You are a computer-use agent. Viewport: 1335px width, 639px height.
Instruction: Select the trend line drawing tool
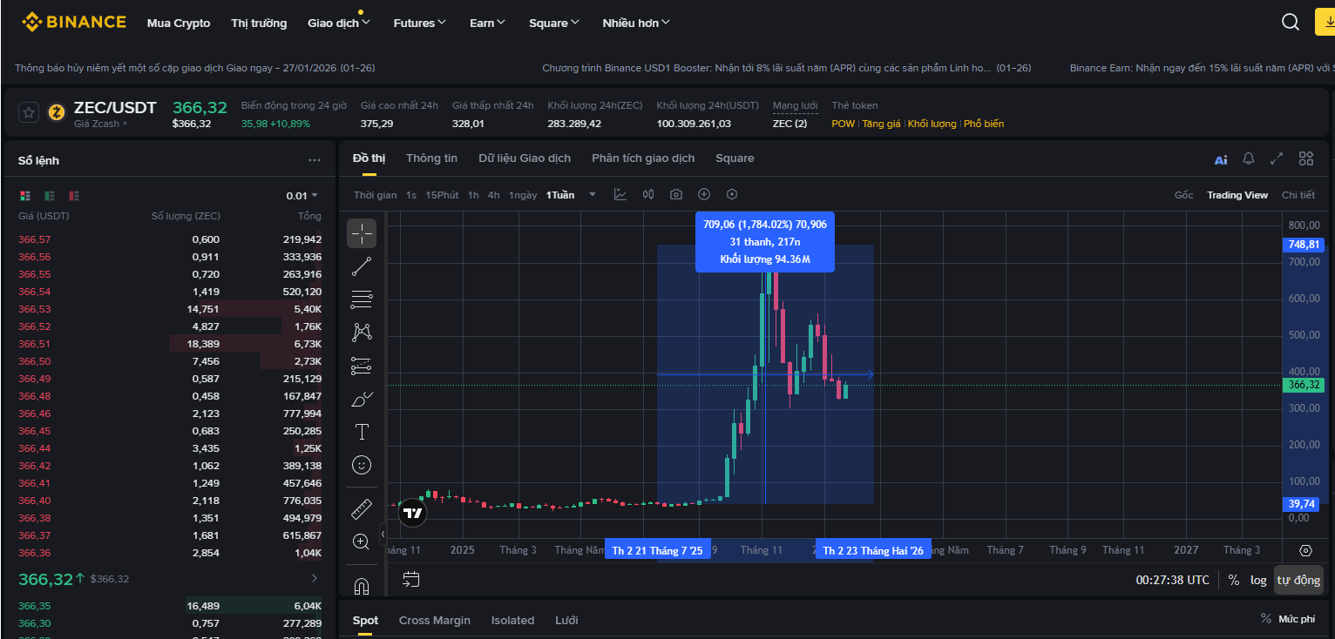tap(362, 266)
